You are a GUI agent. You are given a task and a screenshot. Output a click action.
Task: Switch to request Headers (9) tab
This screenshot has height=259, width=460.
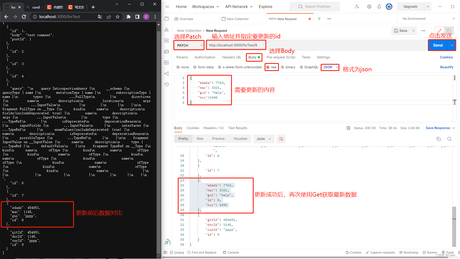231,57
